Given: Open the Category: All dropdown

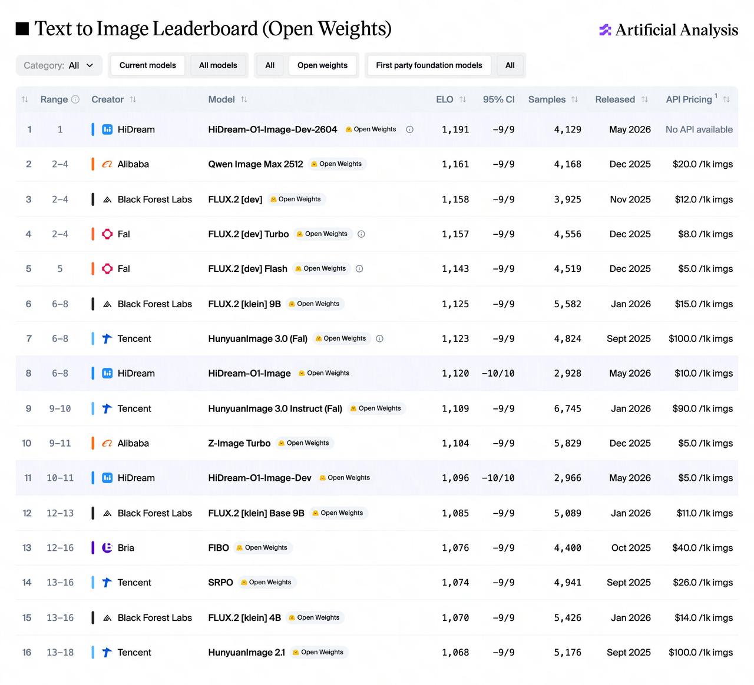Looking at the screenshot, I should [59, 65].
